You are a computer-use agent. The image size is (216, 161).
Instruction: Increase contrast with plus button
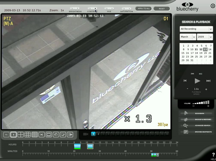95,9
